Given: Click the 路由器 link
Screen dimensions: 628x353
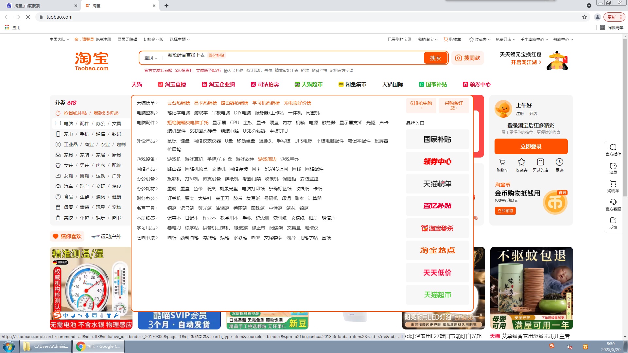Looking at the screenshot, I should [x=174, y=169].
